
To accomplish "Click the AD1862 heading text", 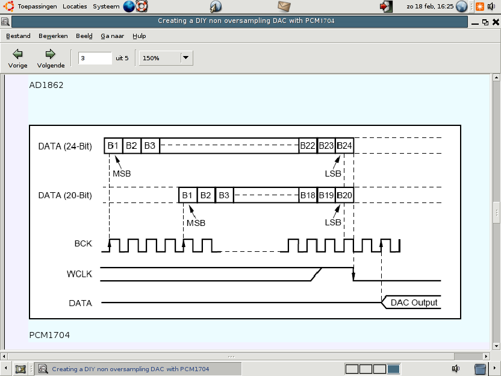I will [x=46, y=85].
